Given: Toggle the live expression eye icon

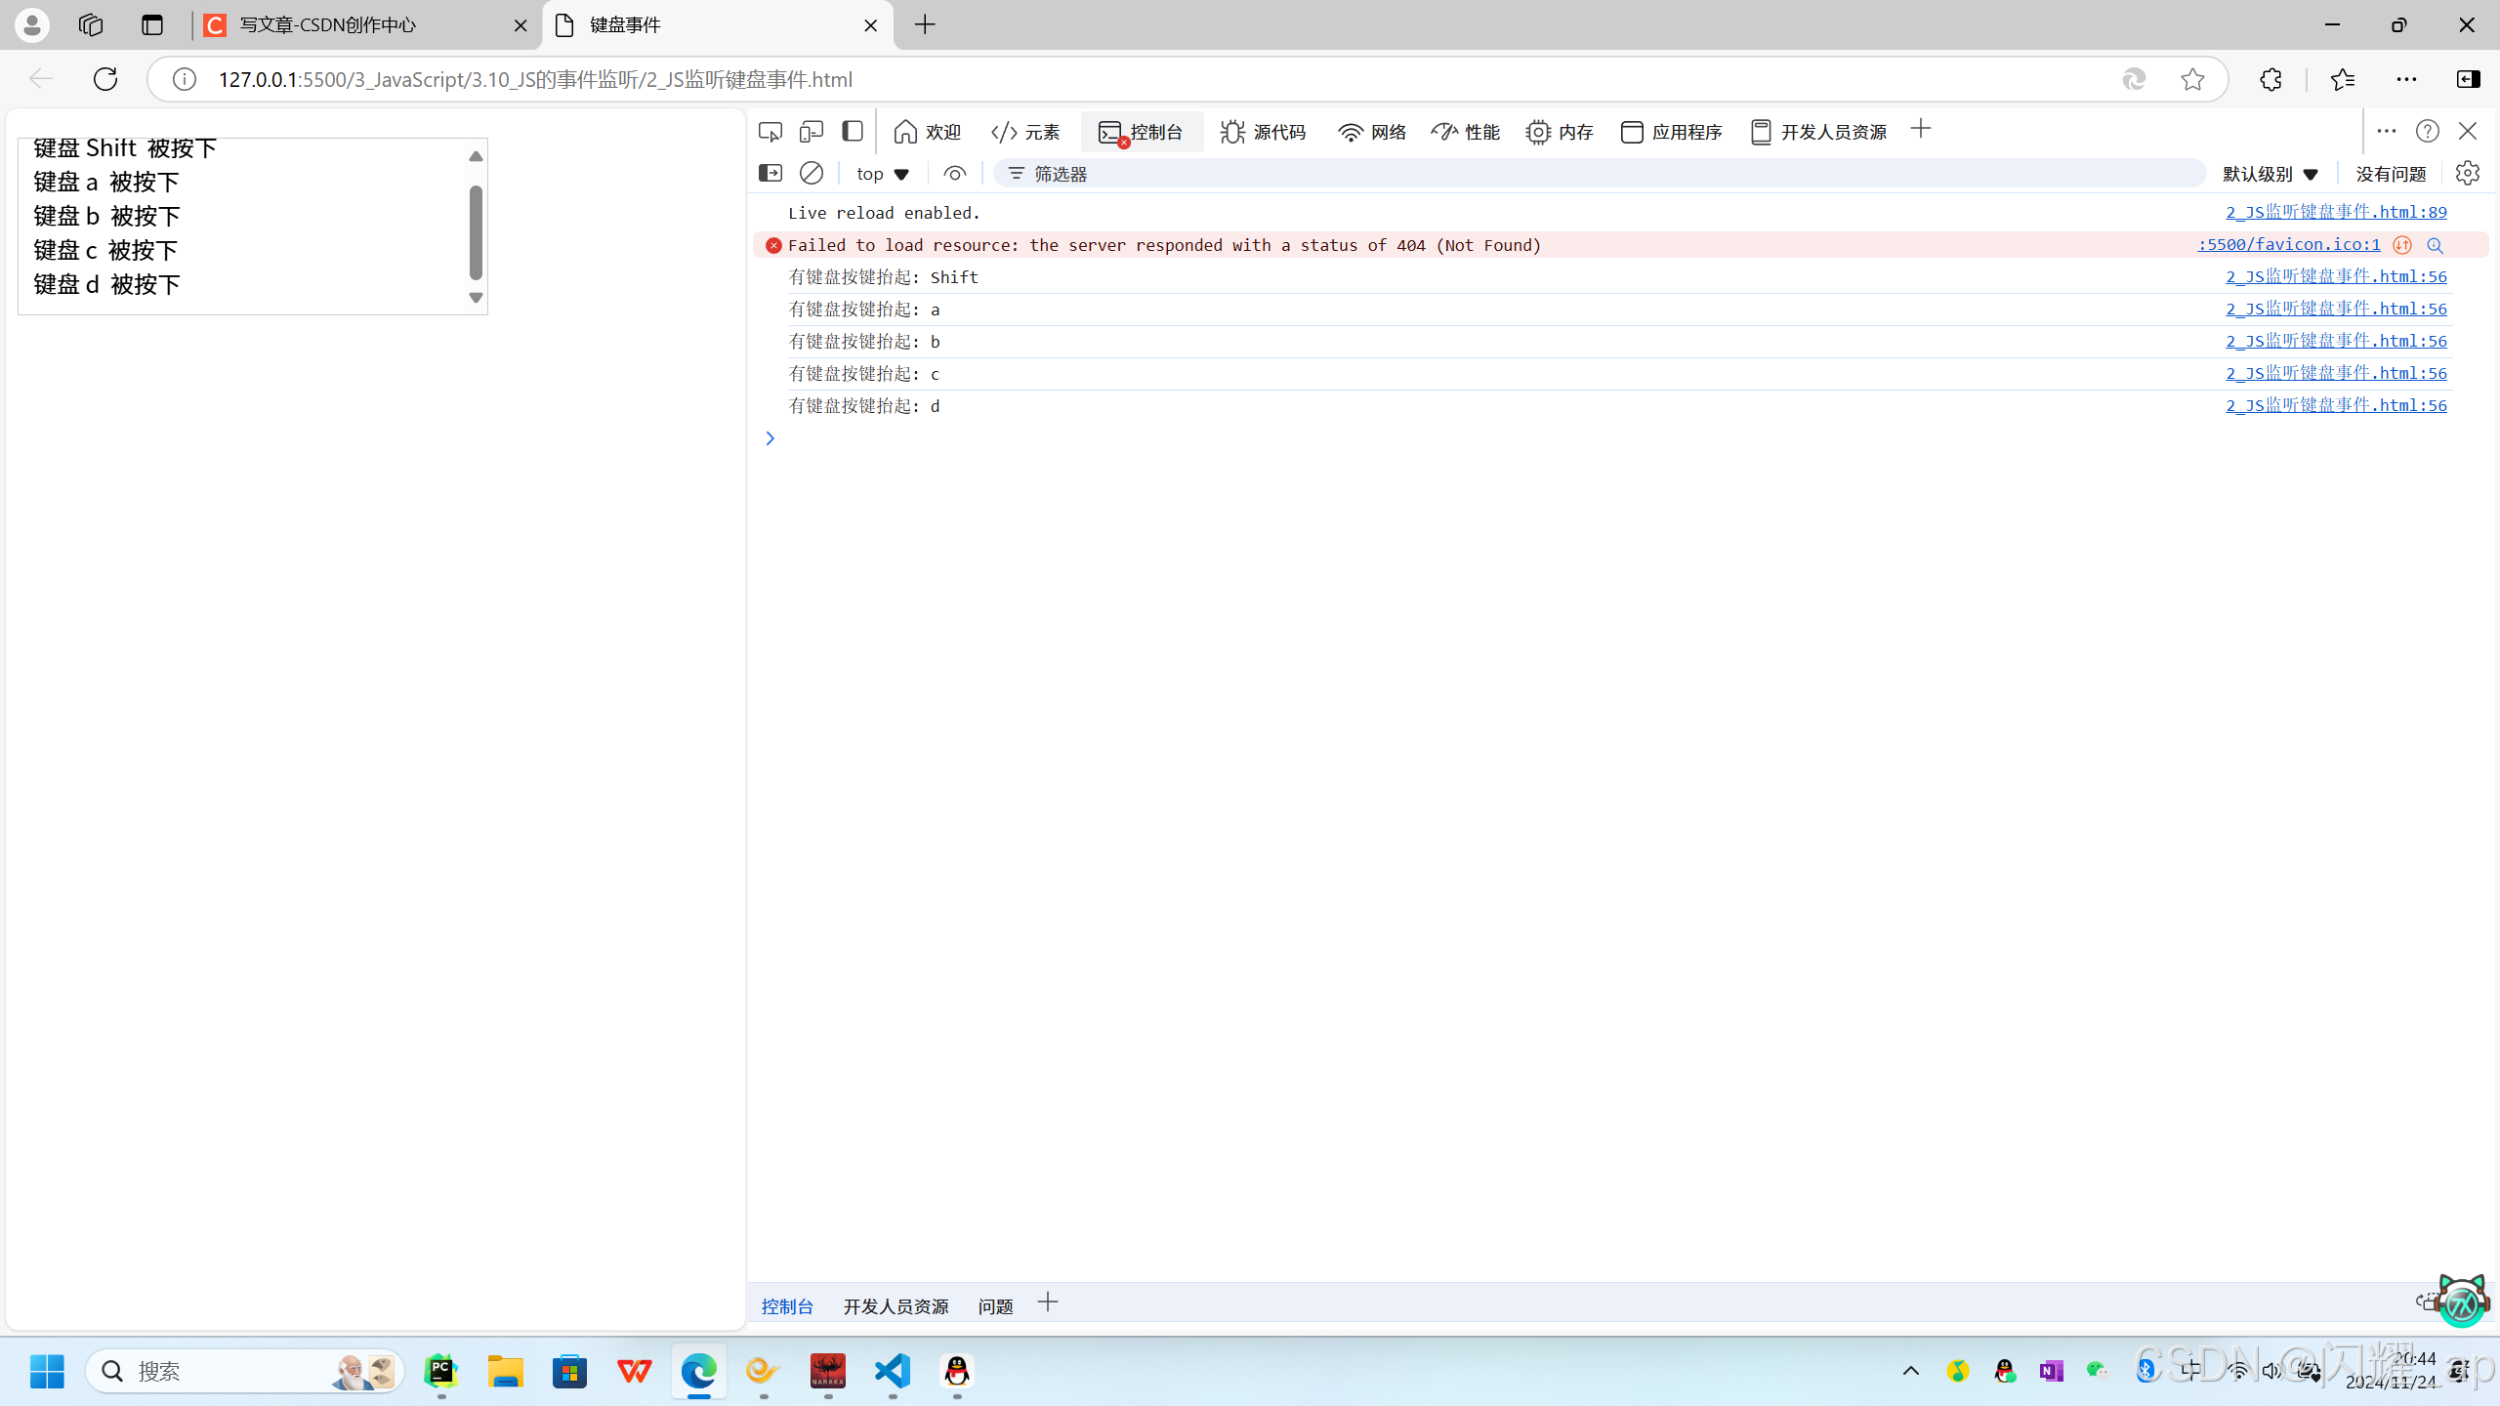Looking at the screenshot, I should click(953, 173).
